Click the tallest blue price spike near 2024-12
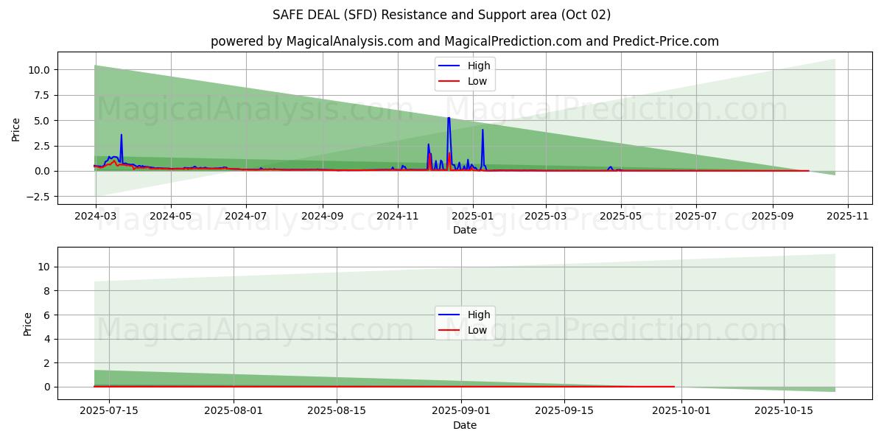The height and width of the screenshot is (442, 884). tap(448, 119)
